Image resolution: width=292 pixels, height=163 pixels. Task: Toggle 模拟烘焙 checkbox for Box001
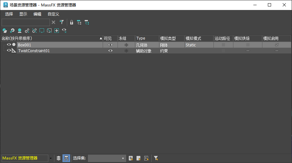point(248,45)
